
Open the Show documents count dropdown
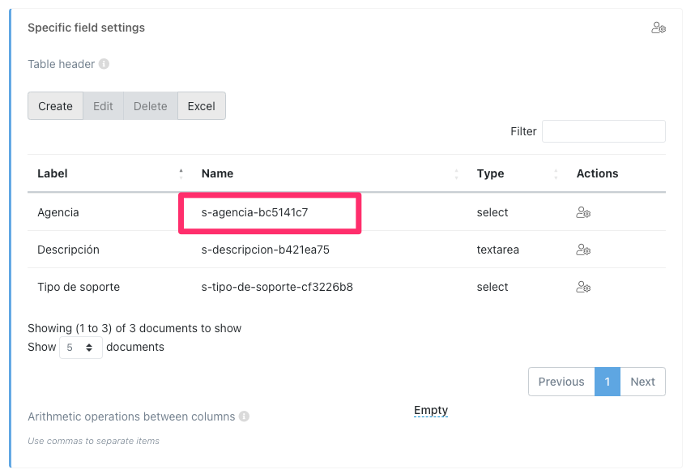click(81, 348)
